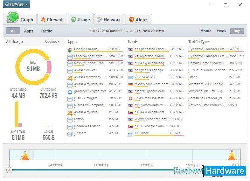250x181 pixels.
Task: Click the green GlassWire globe icon
Action: [13, 17]
